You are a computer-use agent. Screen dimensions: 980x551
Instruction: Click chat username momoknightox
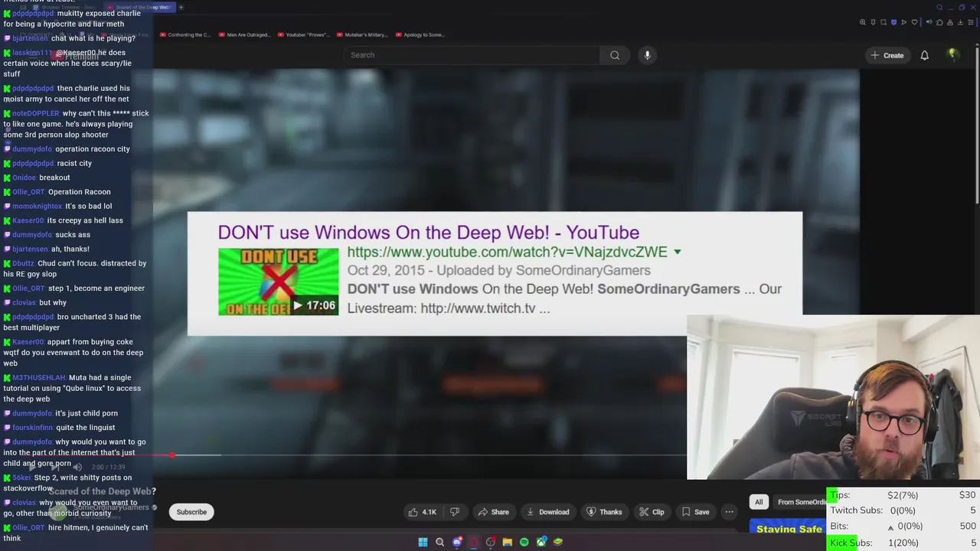(x=37, y=206)
